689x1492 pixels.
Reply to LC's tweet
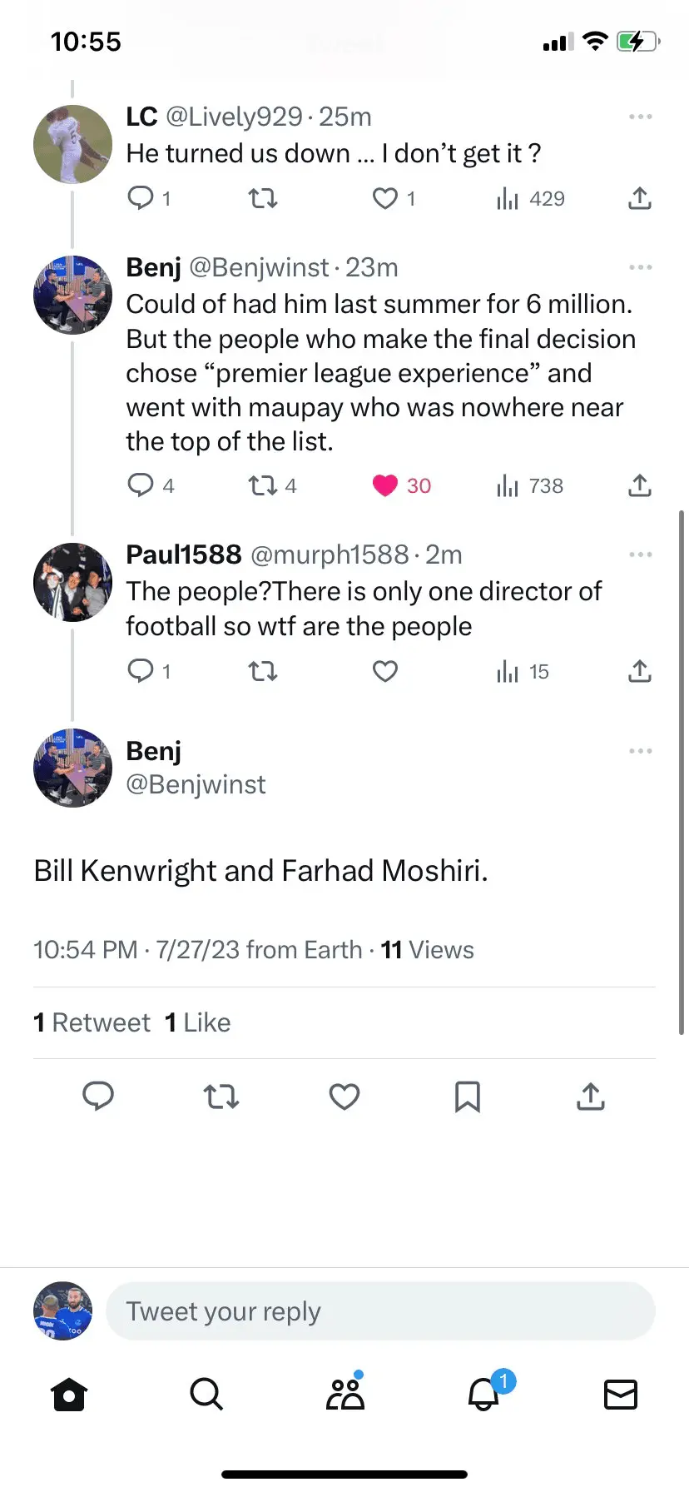point(141,198)
